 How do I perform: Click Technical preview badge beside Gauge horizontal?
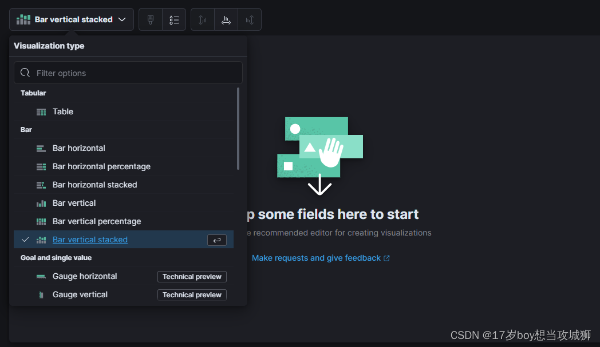(192, 277)
